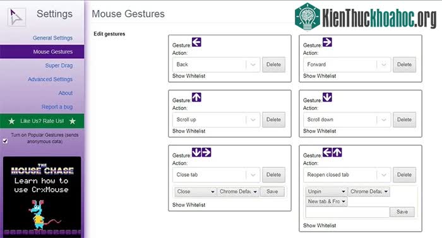Image resolution: width=442 pixels, height=238 pixels.
Task: Click the text field in Reopen closed tab card
Action: (x=347, y=212)
